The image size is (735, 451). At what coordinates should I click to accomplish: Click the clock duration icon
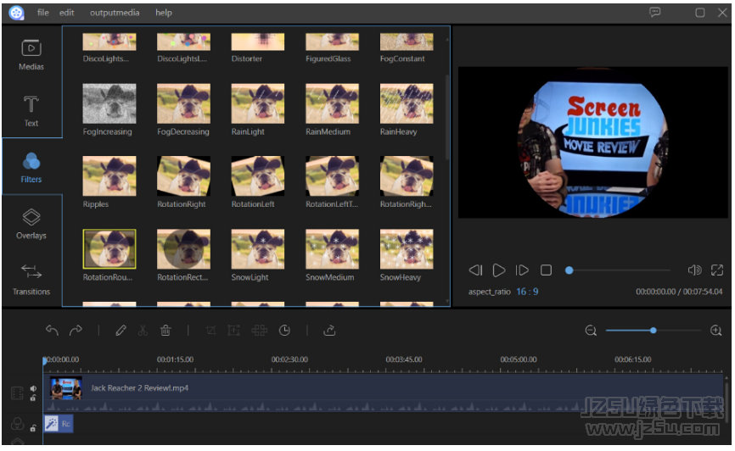(284, 330)
